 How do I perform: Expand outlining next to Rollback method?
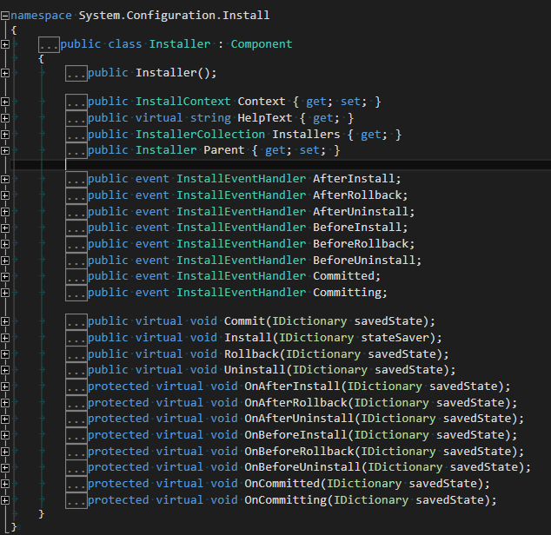[x=5, y=354]
